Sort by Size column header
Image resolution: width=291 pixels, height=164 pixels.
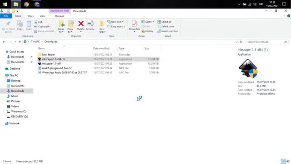[146, 49]
